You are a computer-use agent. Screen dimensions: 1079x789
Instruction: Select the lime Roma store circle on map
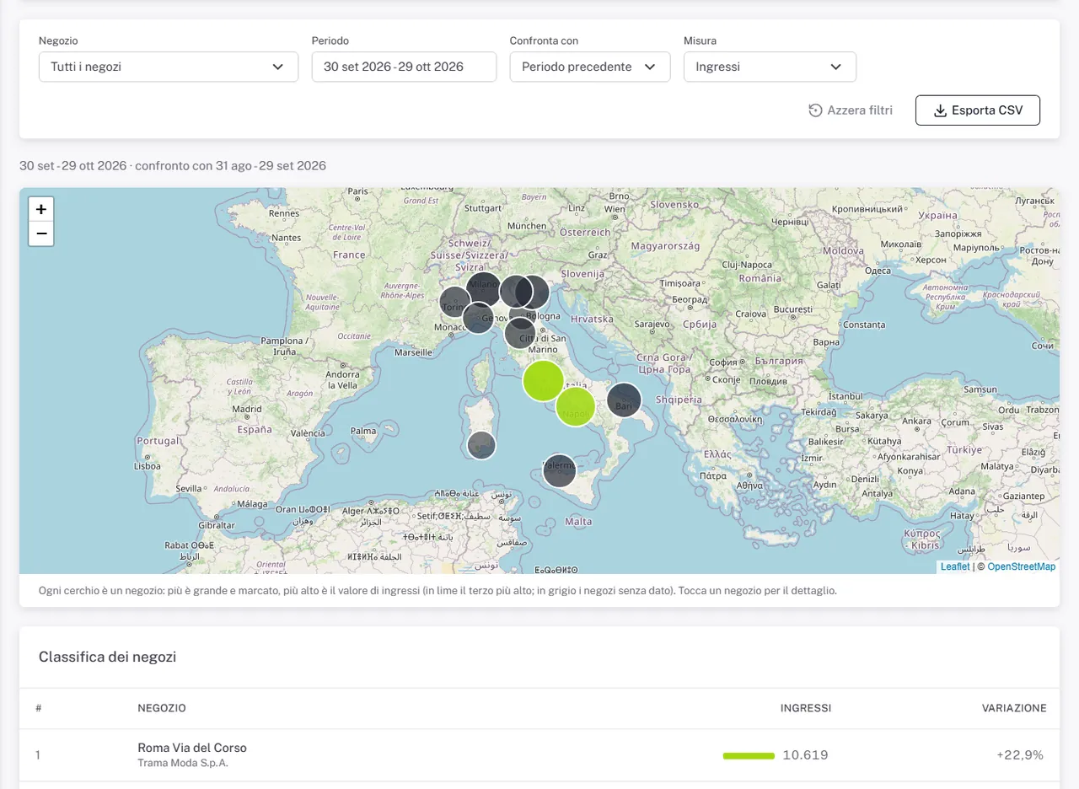tap(543, 380)
